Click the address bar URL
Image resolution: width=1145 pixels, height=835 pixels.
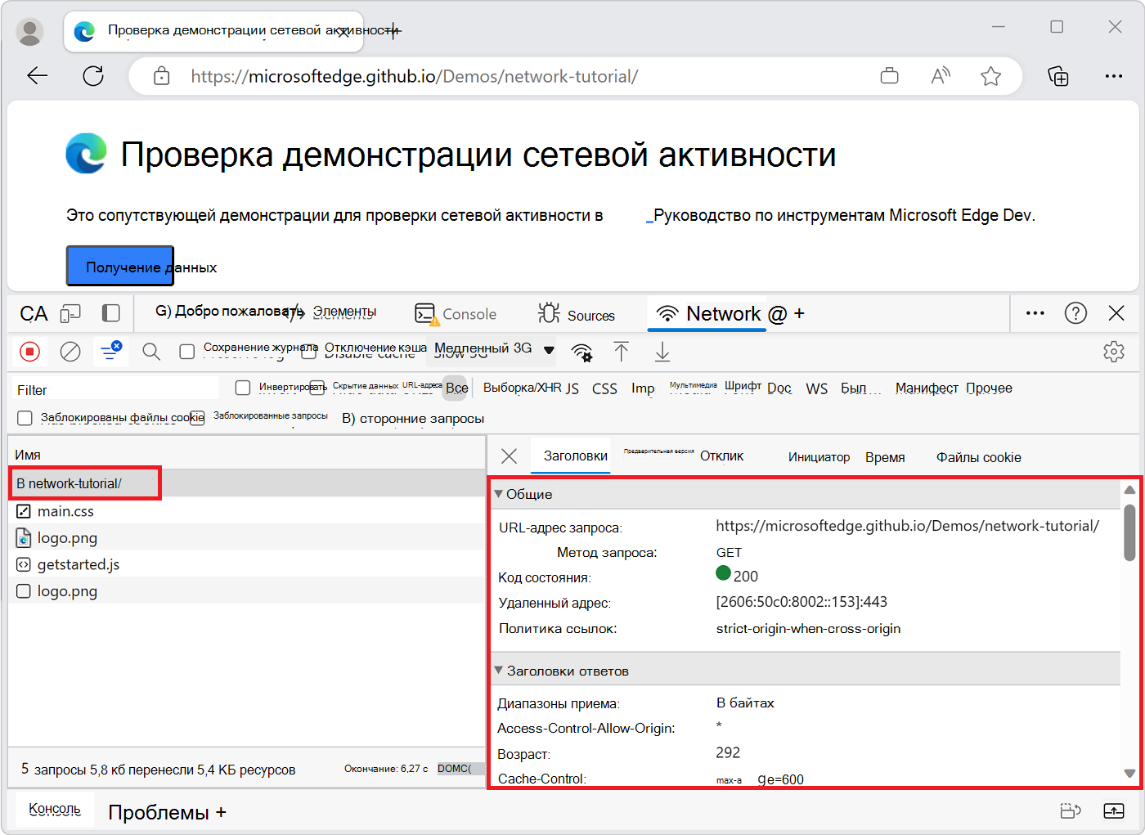(415, 76)
